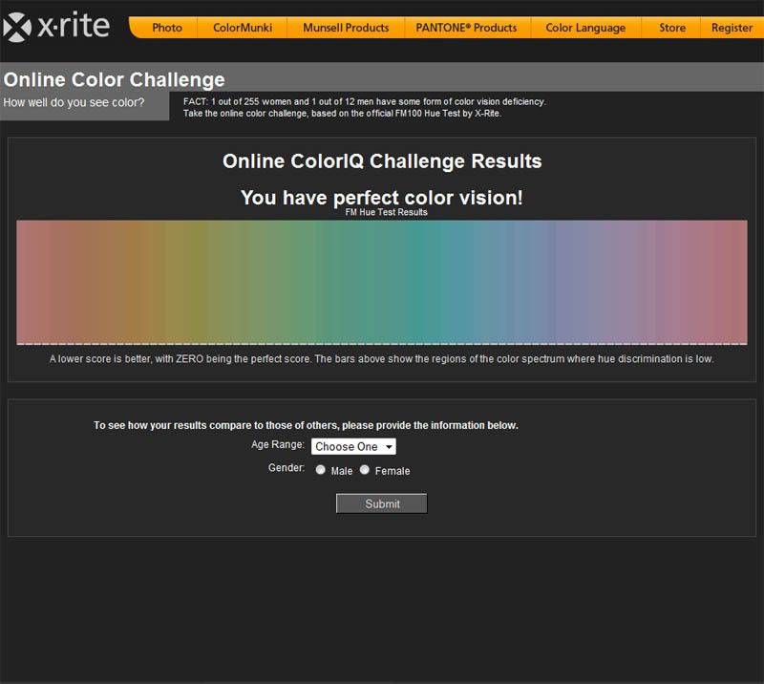Open the Register page
Image resolution: width=764 pixels, height=684 pixels.
(732, 28)
